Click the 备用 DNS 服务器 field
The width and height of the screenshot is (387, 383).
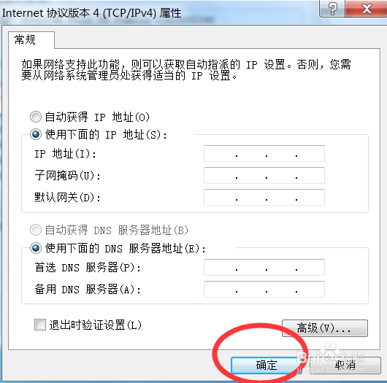[264, 289]
